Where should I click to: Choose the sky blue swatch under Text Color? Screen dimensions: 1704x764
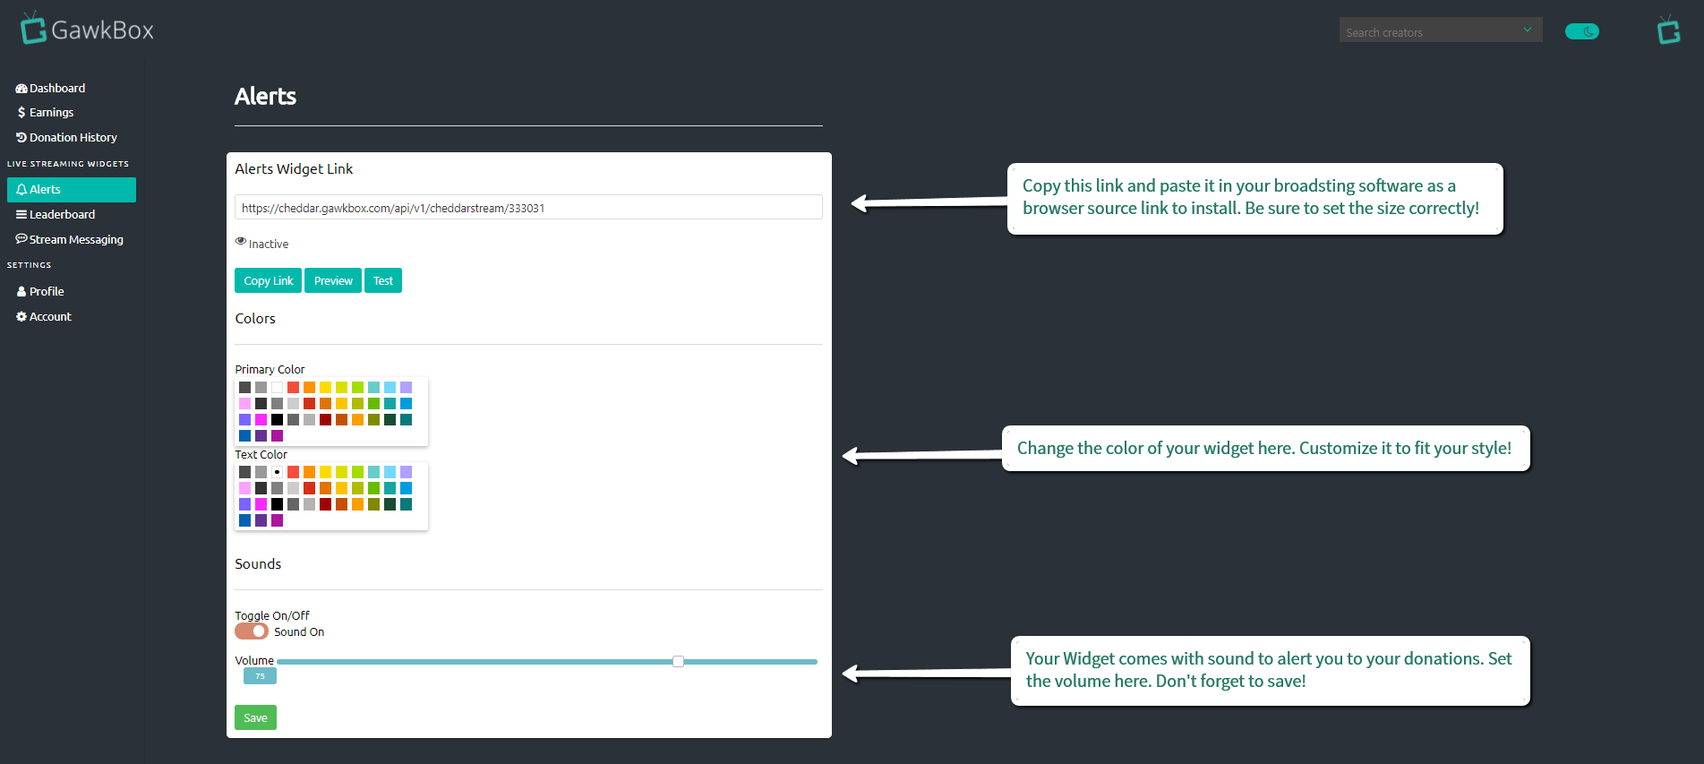tap(390, 472)
